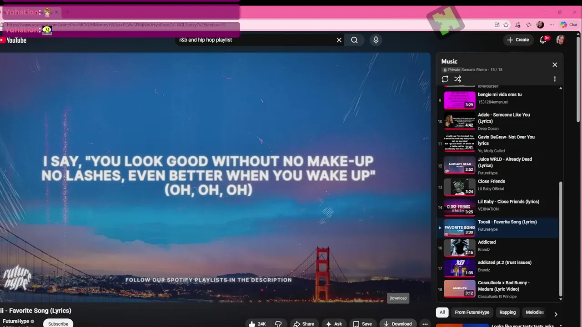582x327 pixels.
Task: Click the FutureHype channel name under the video
Action: point(16,321)
